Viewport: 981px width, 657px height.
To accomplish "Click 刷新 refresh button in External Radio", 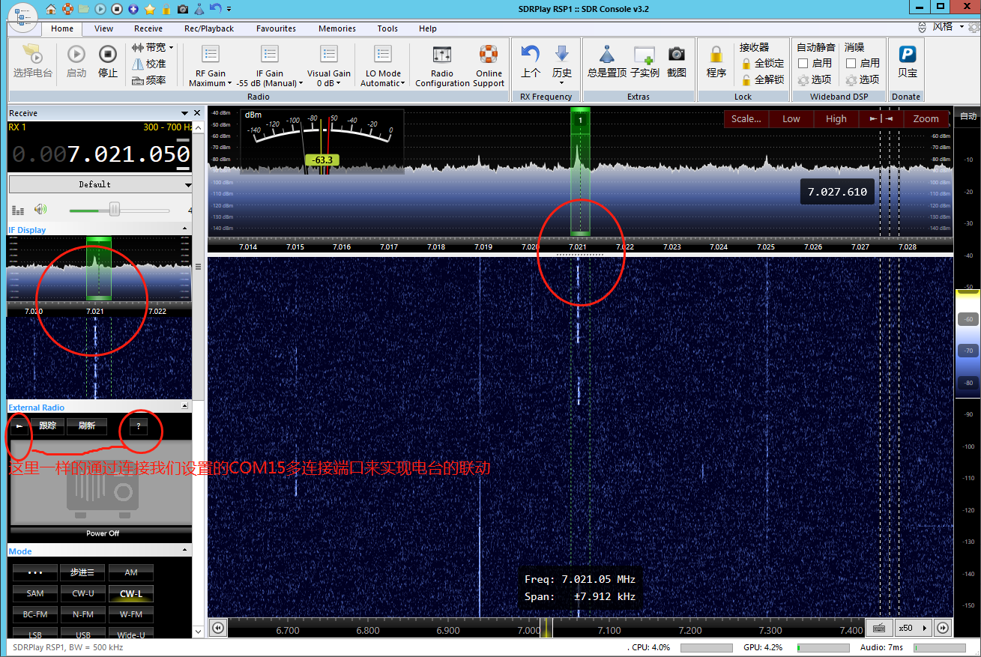I will 87,426.
